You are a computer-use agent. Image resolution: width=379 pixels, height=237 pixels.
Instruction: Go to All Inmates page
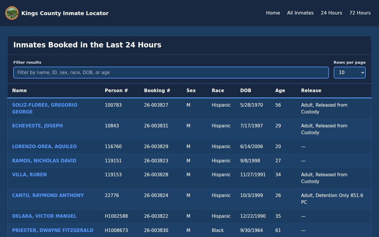click(300, 13)
